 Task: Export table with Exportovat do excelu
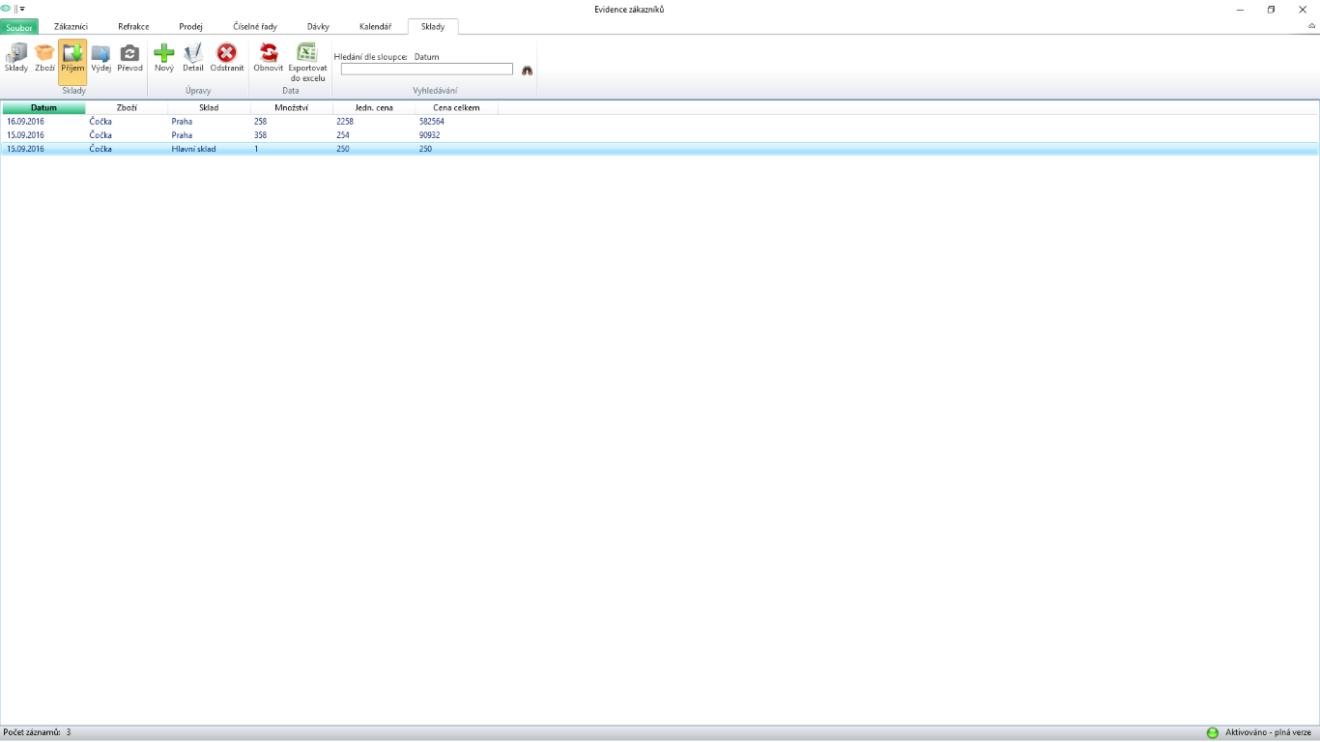tap(307, 62)
